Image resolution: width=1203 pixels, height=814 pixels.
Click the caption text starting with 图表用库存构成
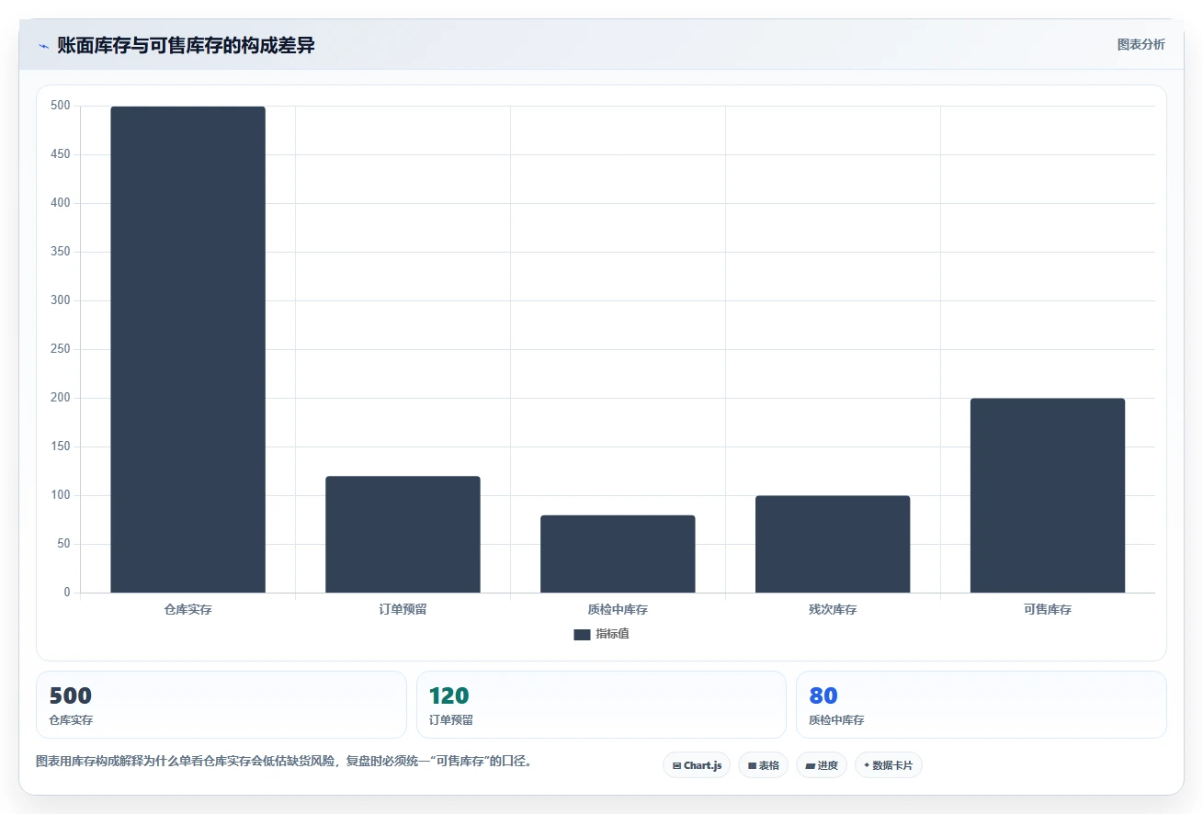284,762
